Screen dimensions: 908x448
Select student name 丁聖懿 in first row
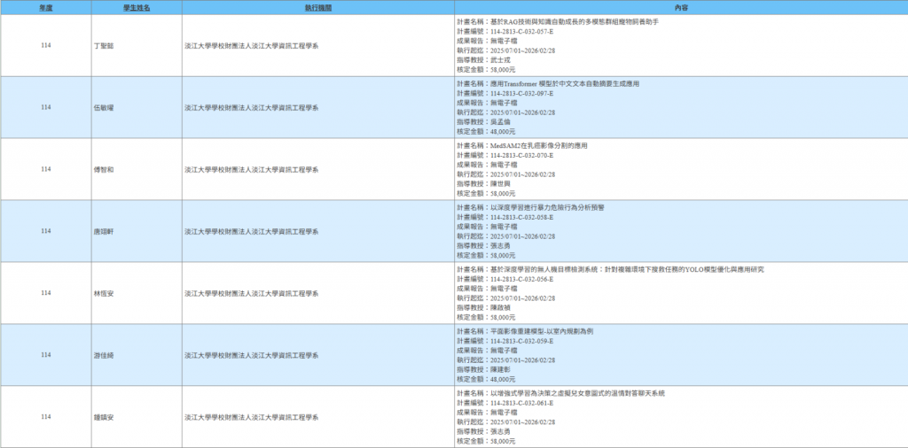tap(104, 45)
